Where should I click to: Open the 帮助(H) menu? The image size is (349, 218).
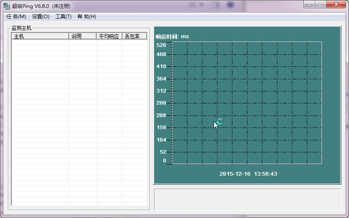point(87,17)
